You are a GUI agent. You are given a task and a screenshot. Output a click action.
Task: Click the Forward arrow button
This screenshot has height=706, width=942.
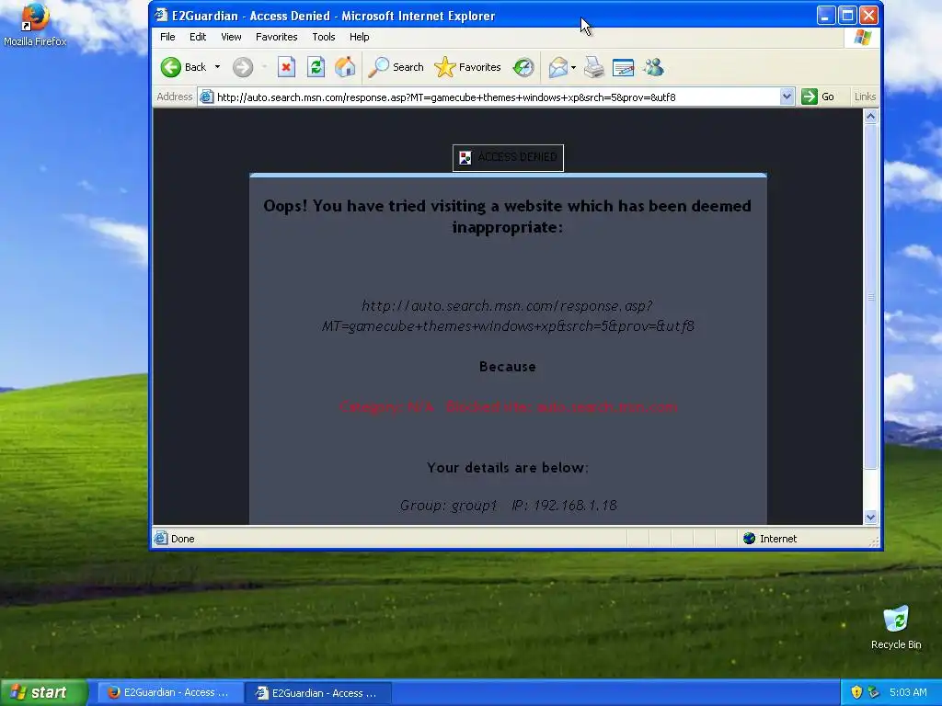click(x=243, y=67)
